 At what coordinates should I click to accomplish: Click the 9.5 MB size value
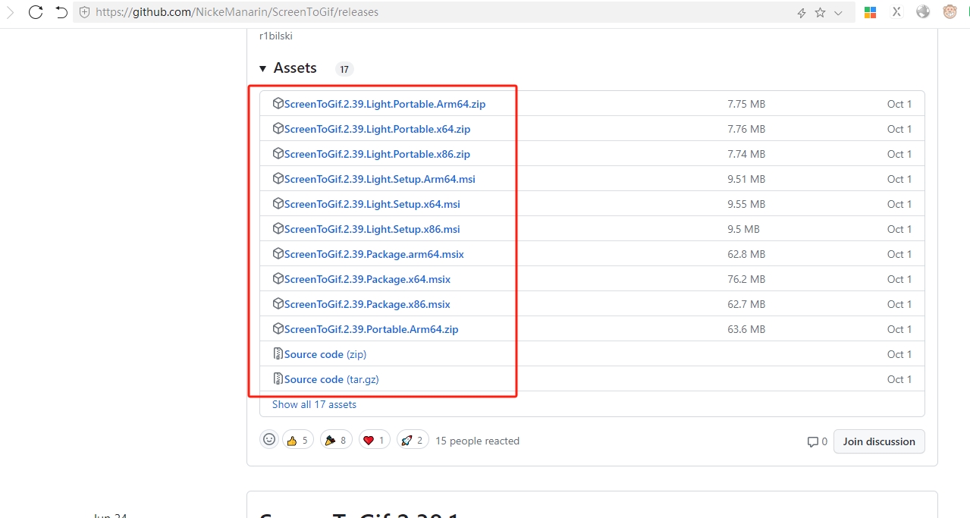[x=743, y=229]
